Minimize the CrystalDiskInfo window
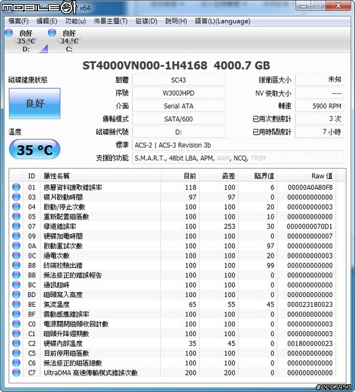This screenshot has height=392, width=355. click(304, 6)
